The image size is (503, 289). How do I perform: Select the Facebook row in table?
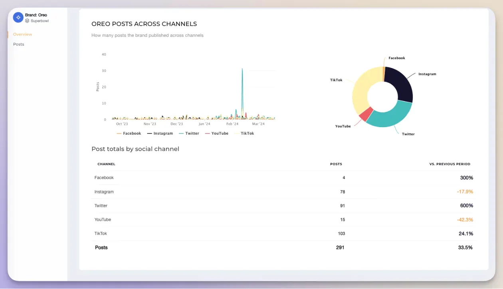click(283, 177)
